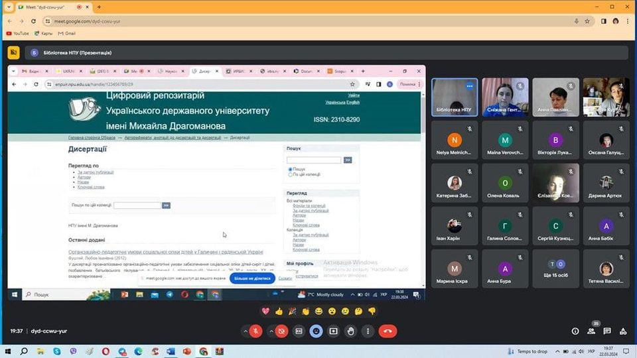Open the volume control in system tray

point(581,351)
